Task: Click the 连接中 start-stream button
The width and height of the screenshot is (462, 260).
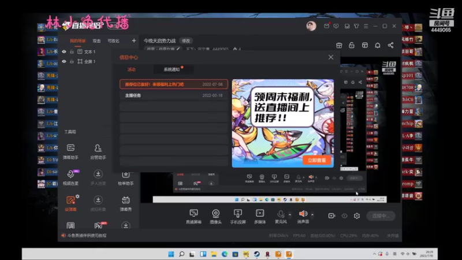Action: coord(381,216)
